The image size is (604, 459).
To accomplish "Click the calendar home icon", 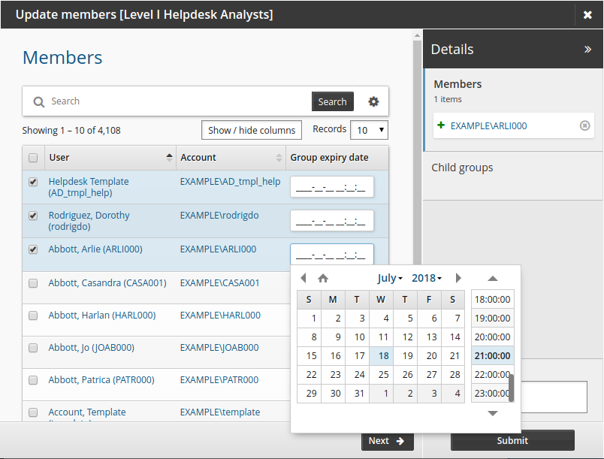I will [323, 278].
